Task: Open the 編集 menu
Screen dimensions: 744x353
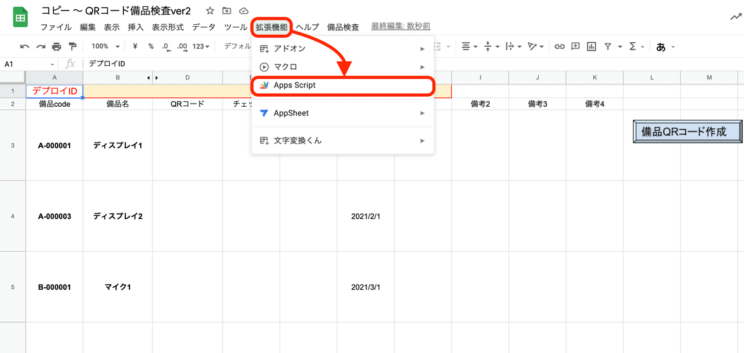Action: (88, 27)
